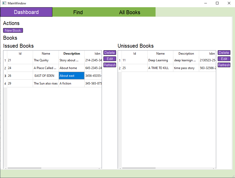Viewport: 235px width, 178px height.
Task: Open the All Books tab
Action: tap(130, 12)
